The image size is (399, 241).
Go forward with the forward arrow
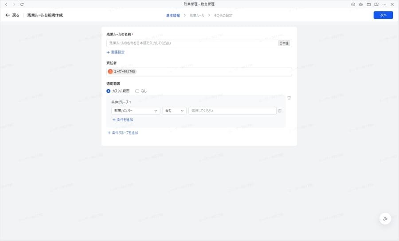[14, 4]
